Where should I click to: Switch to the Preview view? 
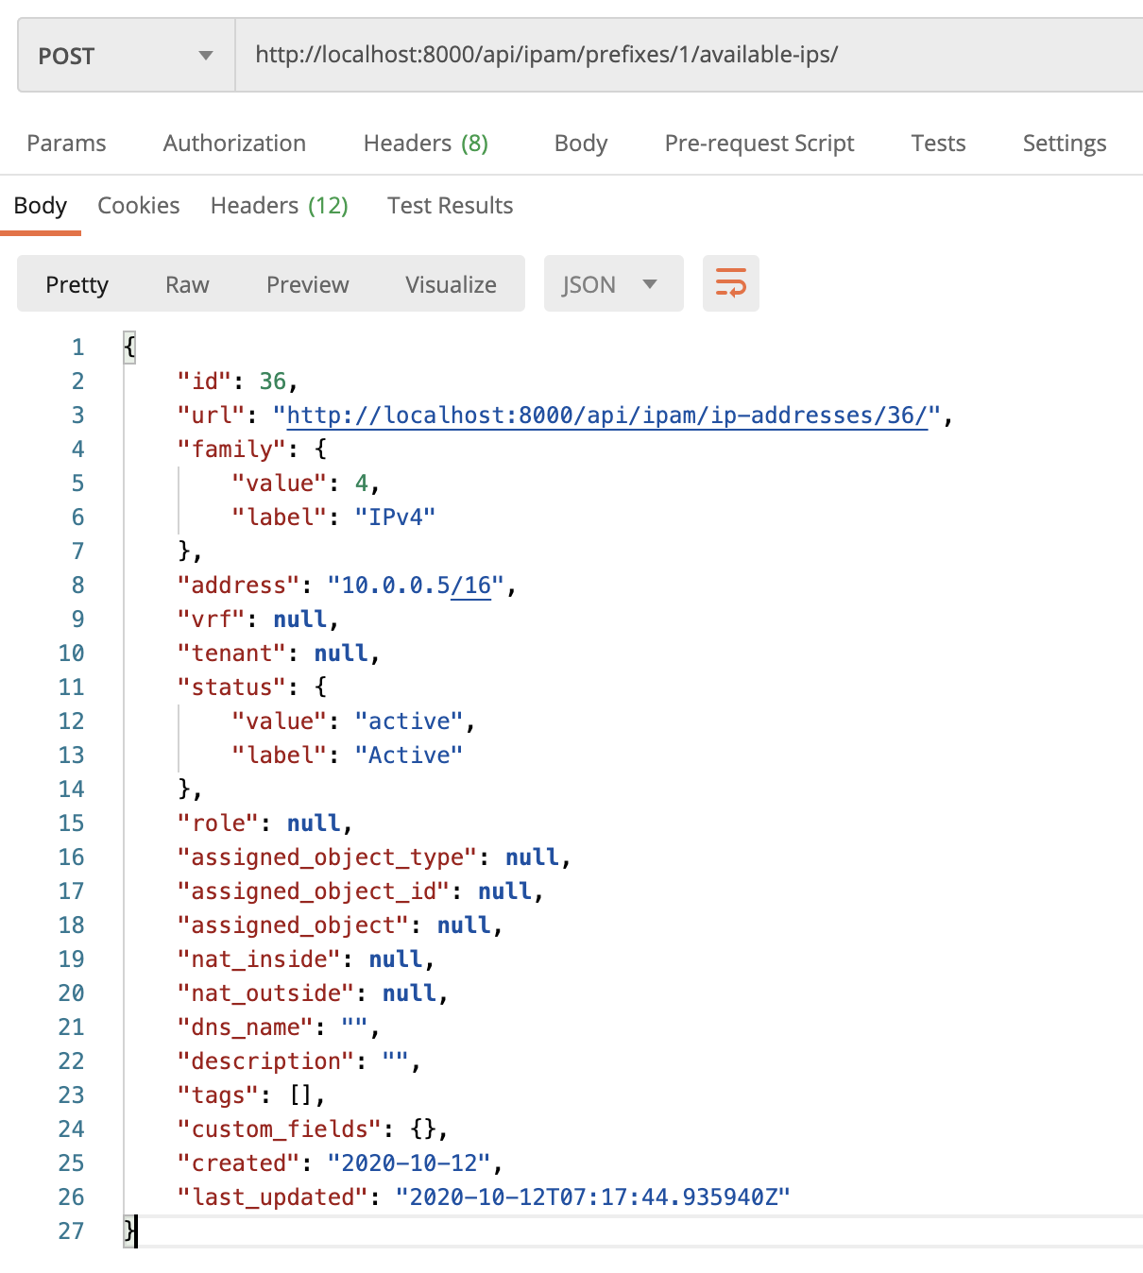pos(308,284)
